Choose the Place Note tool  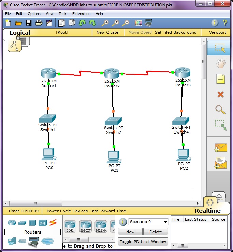click(221, 79)
